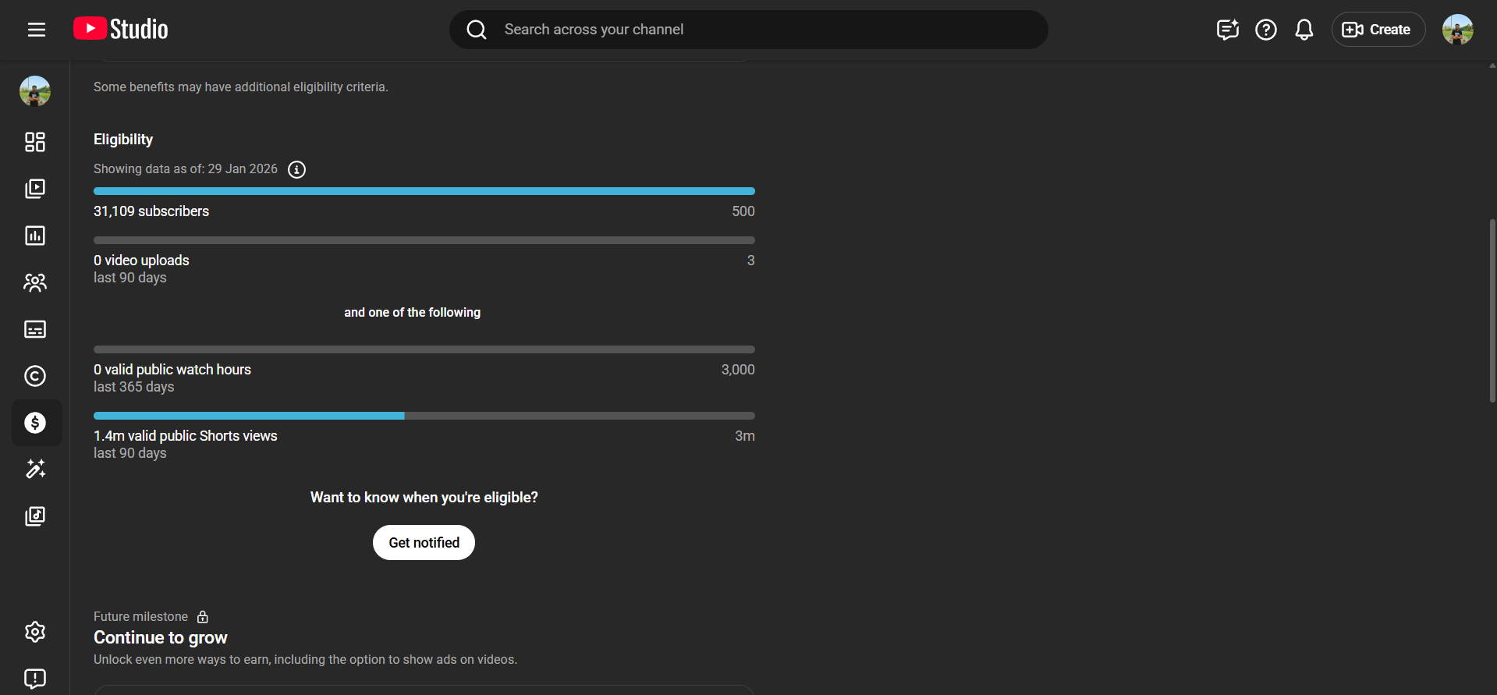Open the account avatar menu
The height and width of the screenshot is (695, 1497).
[1457, 30]
